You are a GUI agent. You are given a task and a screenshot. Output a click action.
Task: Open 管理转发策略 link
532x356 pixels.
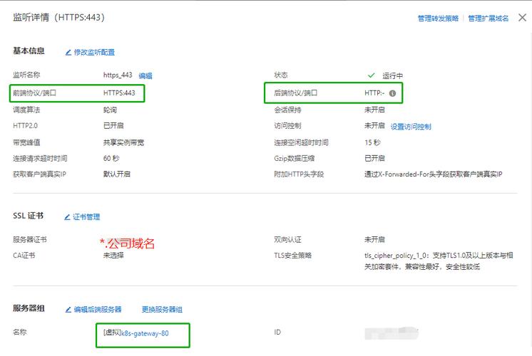tap(438, 19)
